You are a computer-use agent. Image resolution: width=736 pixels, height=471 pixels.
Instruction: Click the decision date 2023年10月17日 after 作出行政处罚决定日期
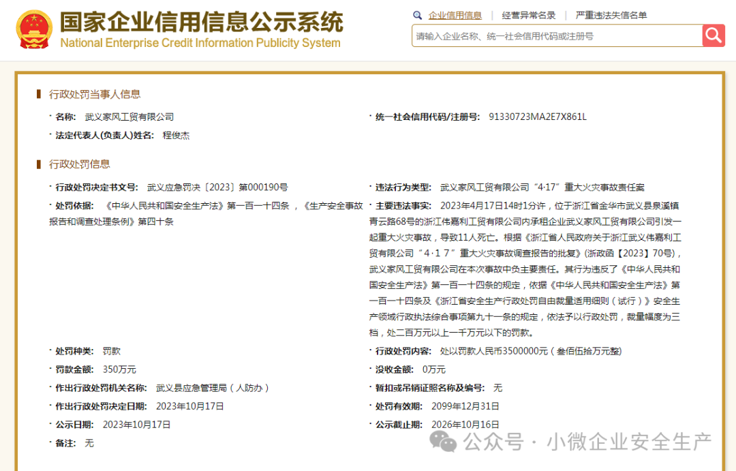(189, 406)
